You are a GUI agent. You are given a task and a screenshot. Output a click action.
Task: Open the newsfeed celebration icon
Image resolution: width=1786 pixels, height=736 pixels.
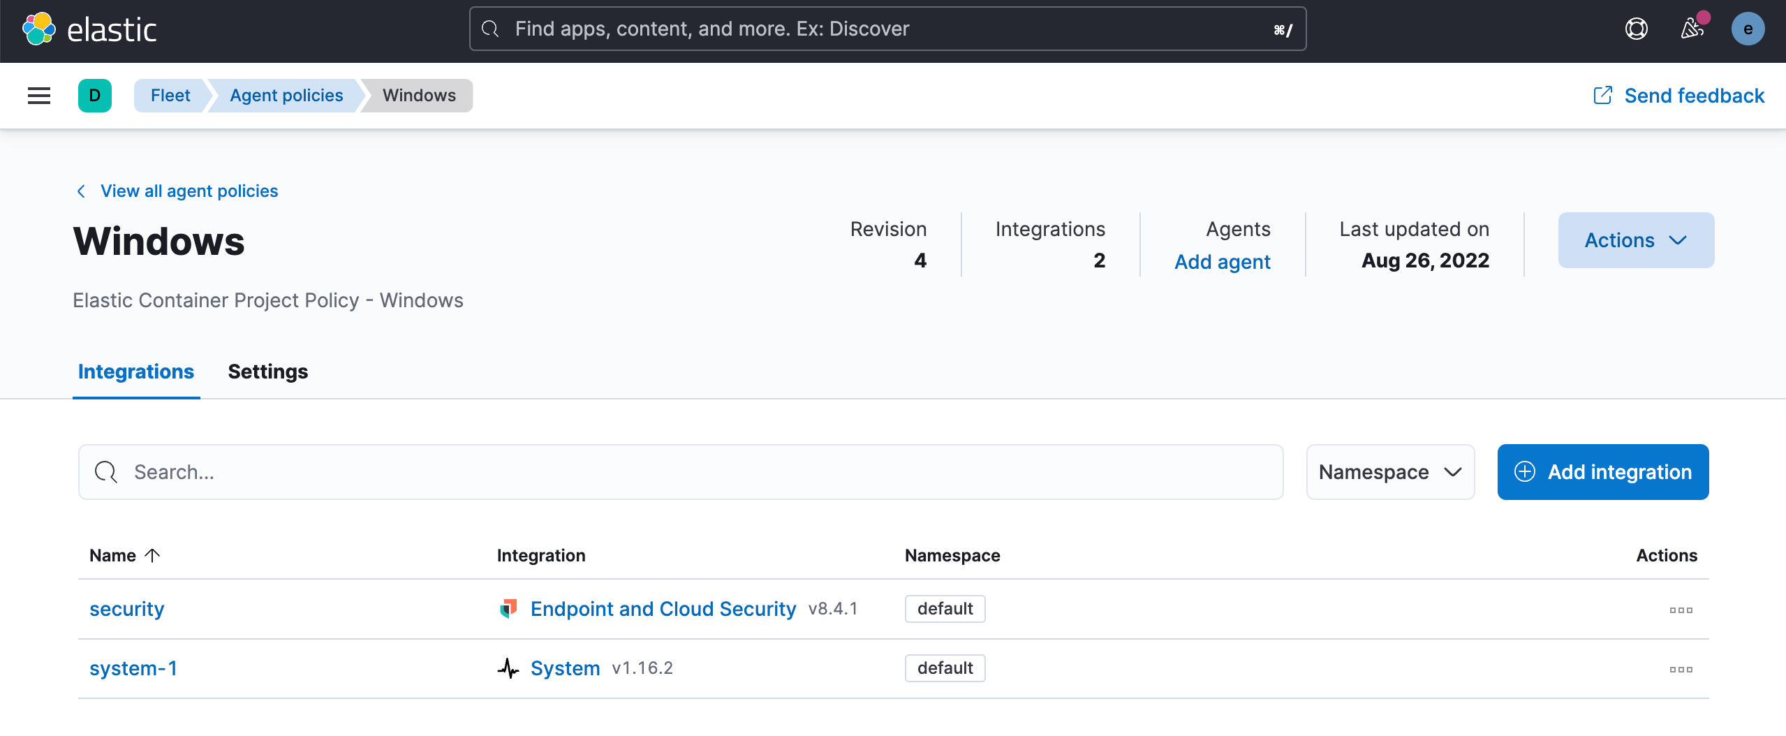point(1692,29)
